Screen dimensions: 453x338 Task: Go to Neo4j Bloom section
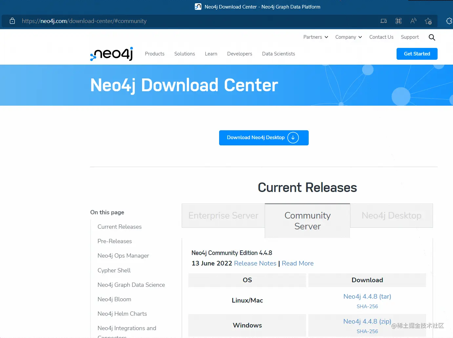tap(114, 299)
